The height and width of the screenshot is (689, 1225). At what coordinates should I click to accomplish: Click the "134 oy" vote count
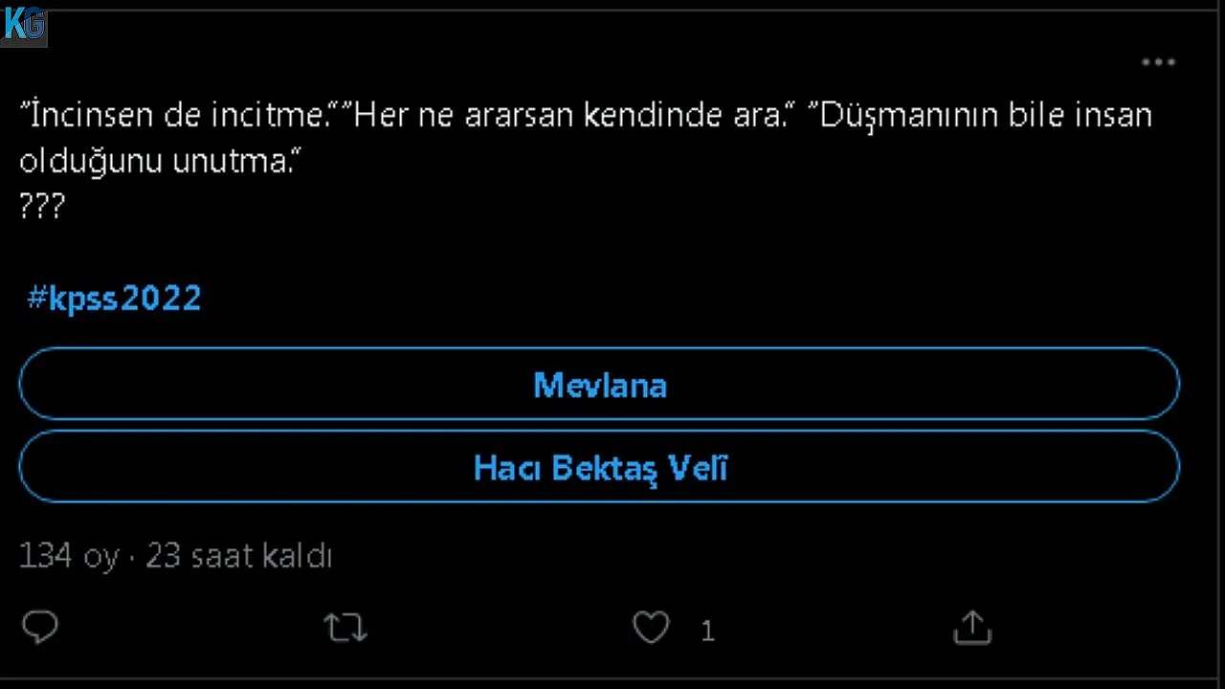(x=69, y=556)
